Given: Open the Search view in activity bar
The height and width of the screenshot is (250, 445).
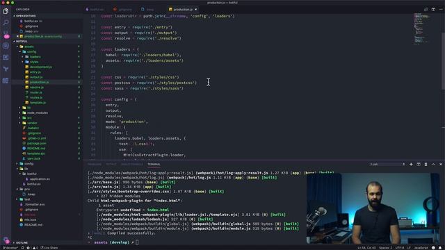Looking at the screenshot, I should [6, 23].
